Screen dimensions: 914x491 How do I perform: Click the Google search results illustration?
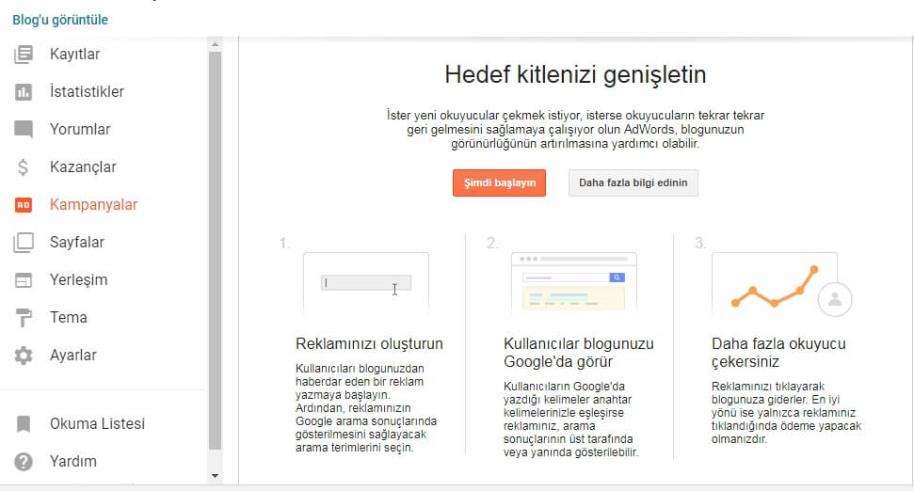pyautogui.click(x=573, y=284)
